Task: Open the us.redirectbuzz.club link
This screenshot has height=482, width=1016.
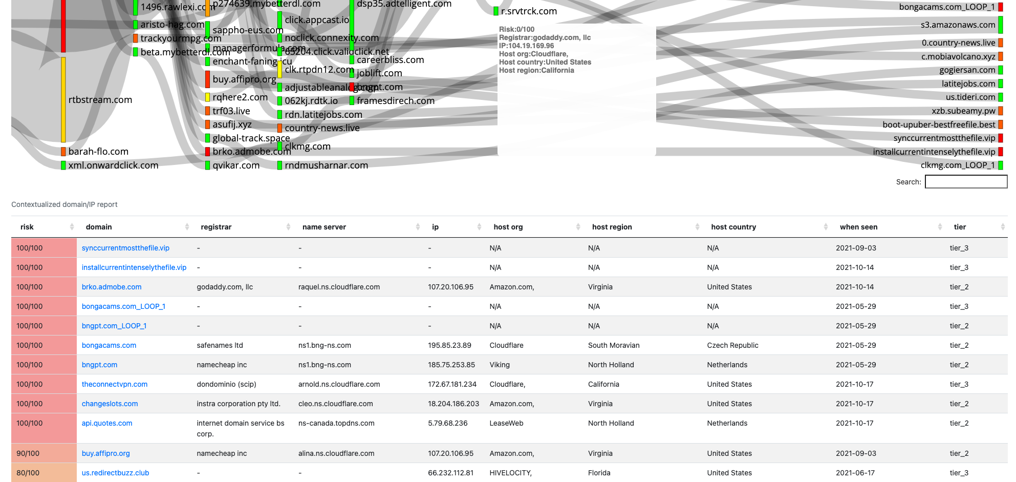Action: pos(115,473)
